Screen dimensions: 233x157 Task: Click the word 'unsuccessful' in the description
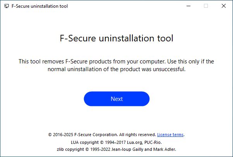tap(169, 69)
